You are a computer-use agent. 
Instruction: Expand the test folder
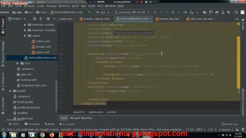point(18,63)
